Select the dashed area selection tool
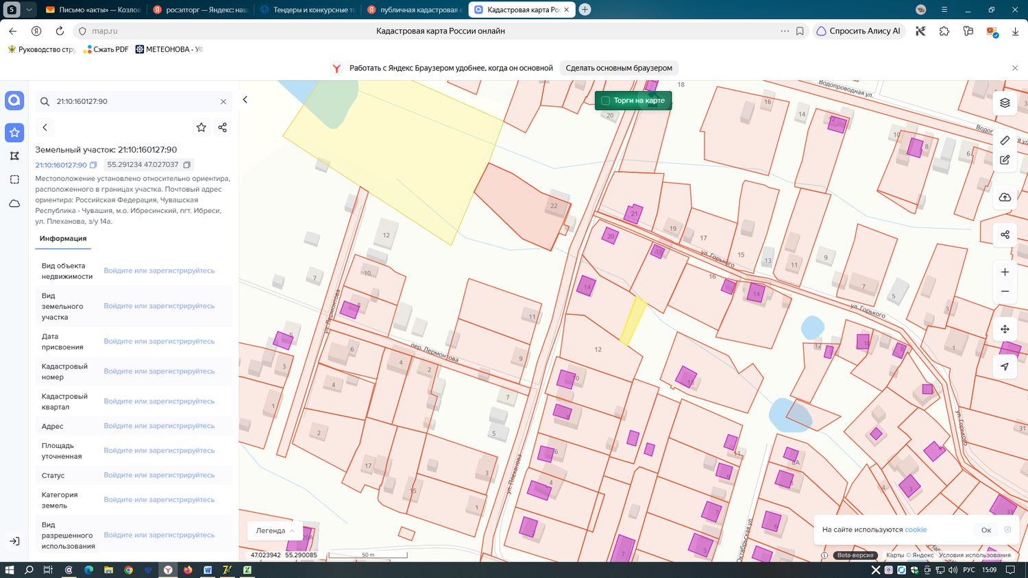Screen dimensions: 1028x578 (14, 179)
